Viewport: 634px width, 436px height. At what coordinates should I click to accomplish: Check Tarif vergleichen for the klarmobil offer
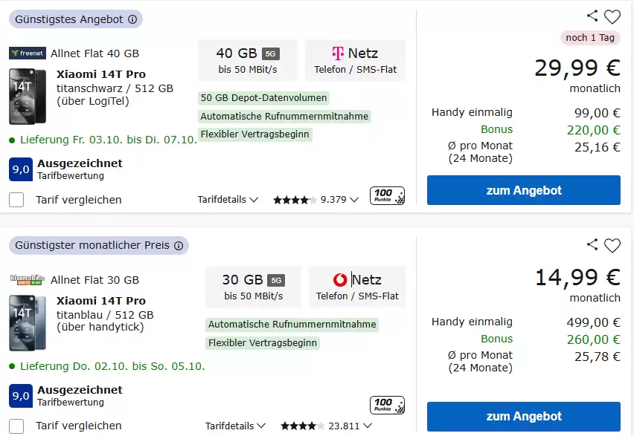[x=16, y=426]
